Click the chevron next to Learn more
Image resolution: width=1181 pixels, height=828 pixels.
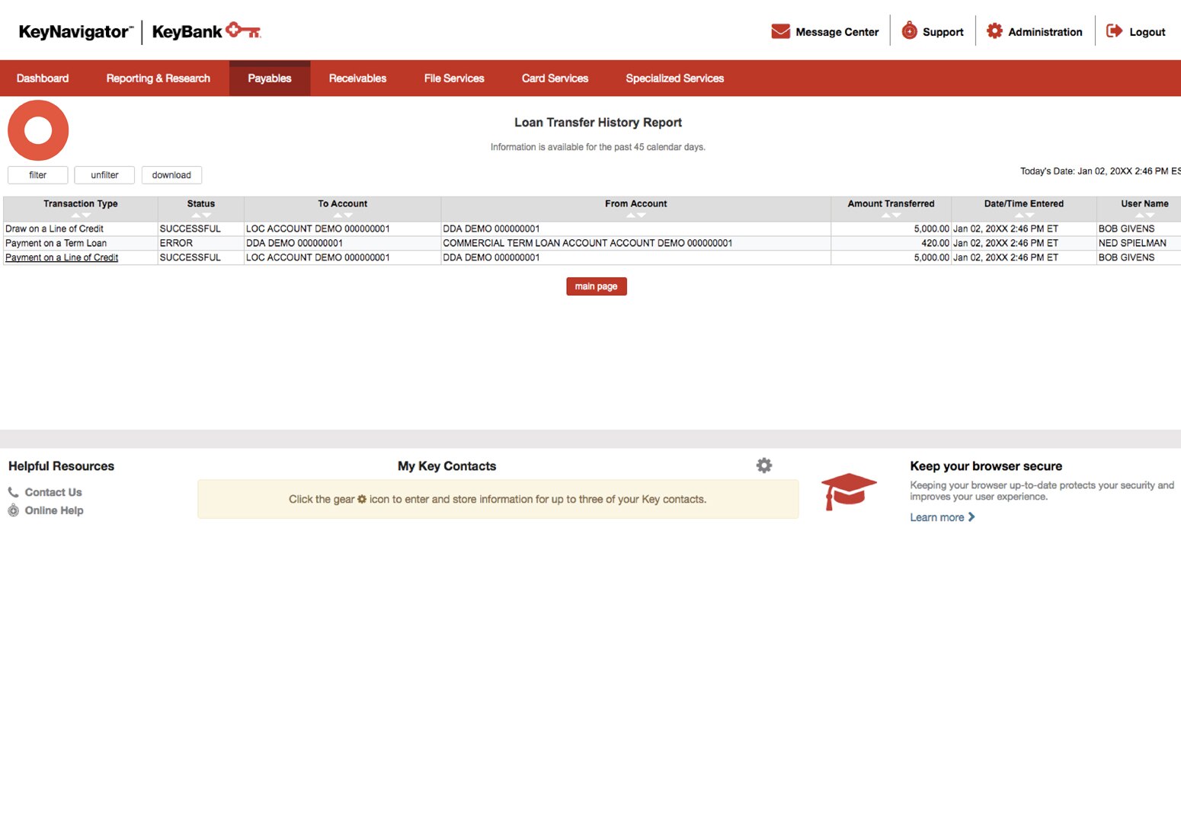971,517
